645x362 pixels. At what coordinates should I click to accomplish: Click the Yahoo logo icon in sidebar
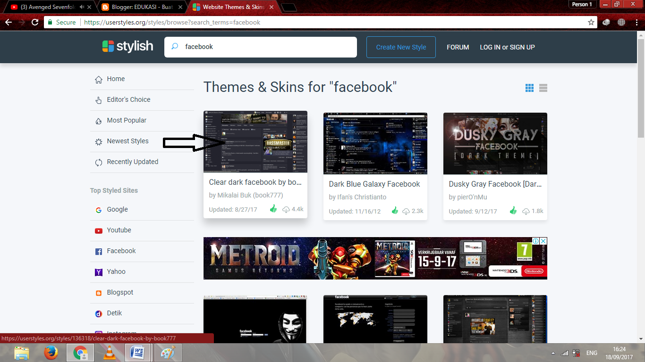pyautogui.click(x=99, y=272)
